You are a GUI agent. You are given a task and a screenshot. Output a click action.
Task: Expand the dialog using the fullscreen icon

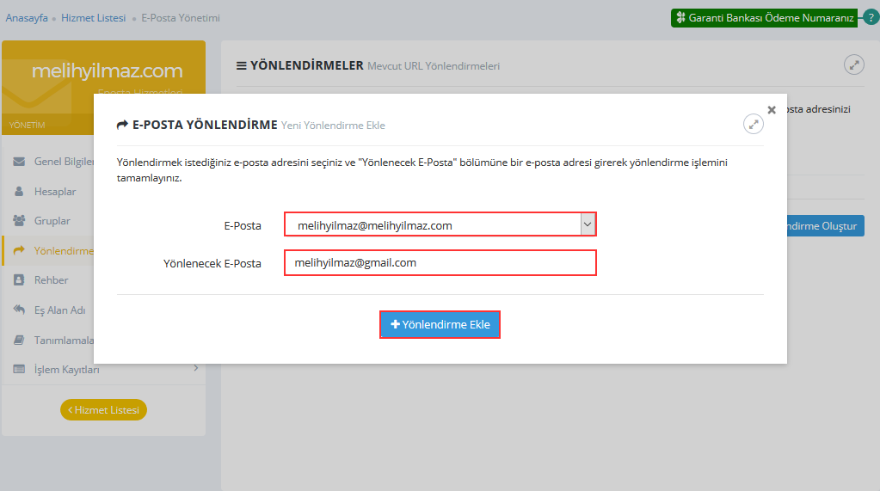(754, 124)
